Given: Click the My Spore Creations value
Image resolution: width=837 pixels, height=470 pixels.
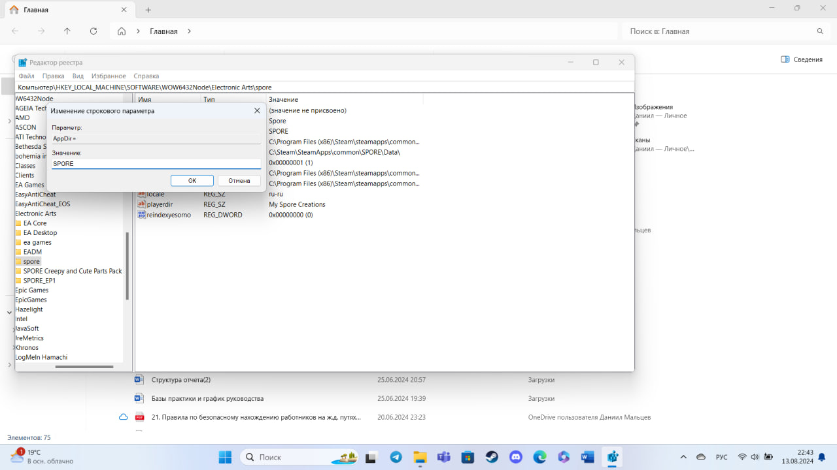Looking at the screenshot, I should [x=297, y=204].
